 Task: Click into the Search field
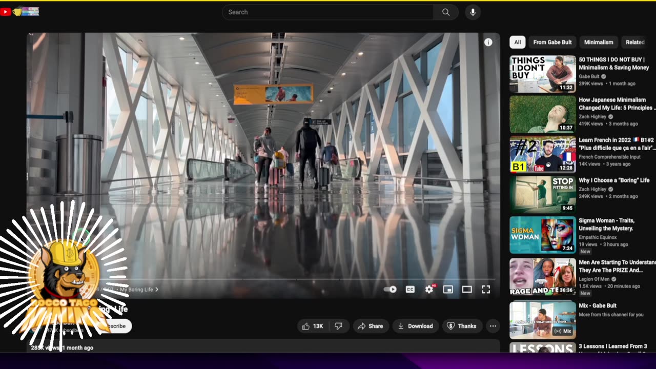point(328,12)
